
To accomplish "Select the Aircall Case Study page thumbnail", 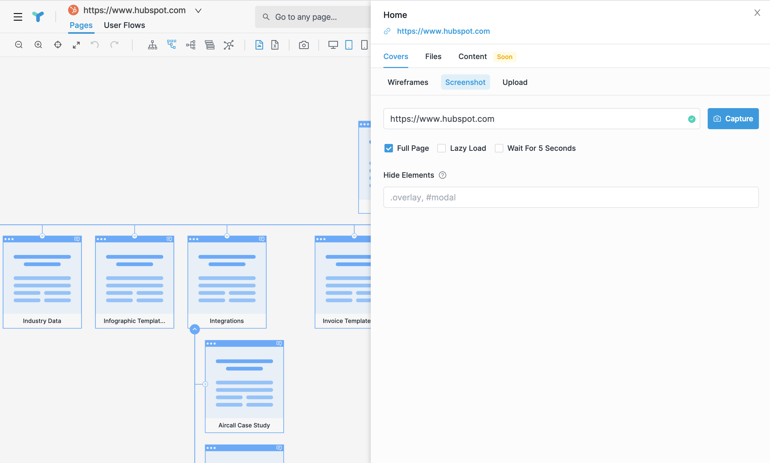I will pos(245,387).
